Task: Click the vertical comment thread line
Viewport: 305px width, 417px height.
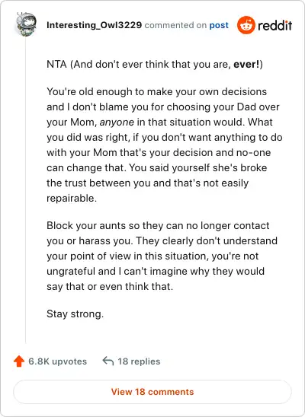Action: coord(26,192)
